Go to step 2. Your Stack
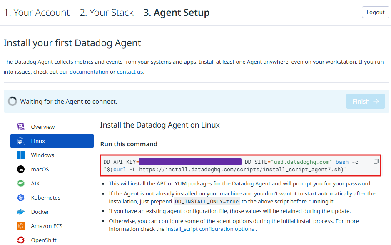 coord(107,12)
